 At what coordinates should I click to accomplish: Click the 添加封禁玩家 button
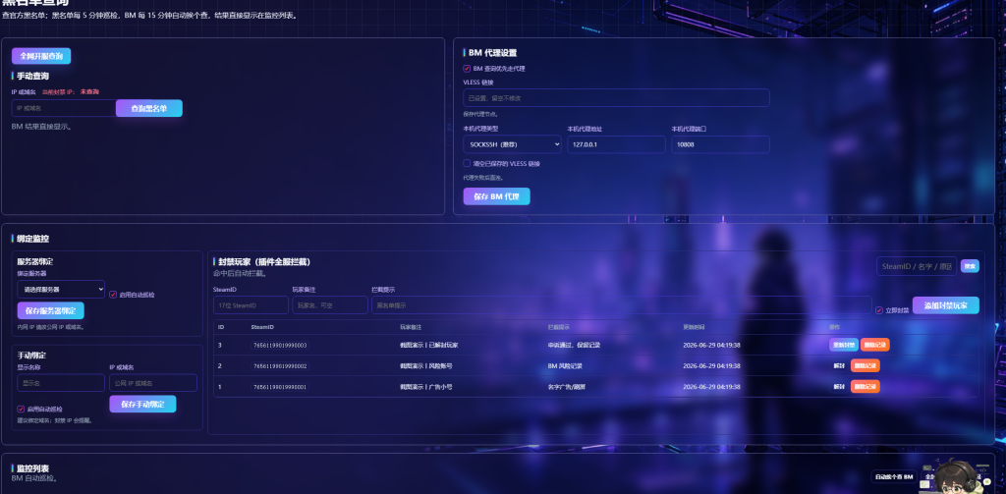(x=946, y=305)
